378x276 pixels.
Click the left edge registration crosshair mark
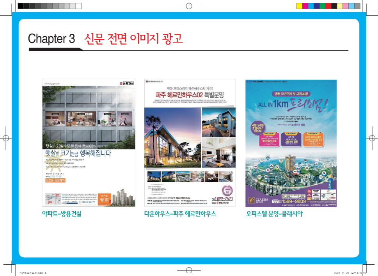click(x=6, y=138)
